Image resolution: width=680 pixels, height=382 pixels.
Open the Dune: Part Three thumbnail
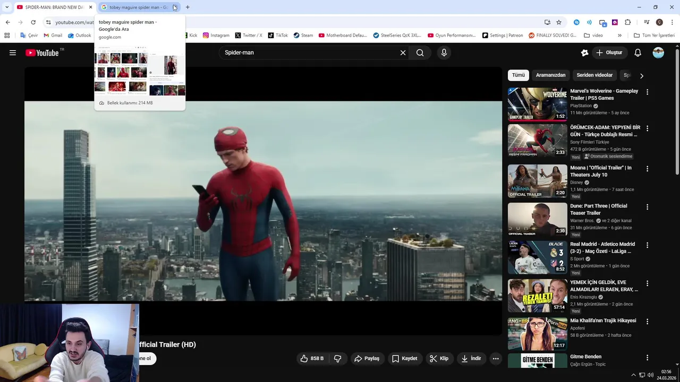[537, 219]
